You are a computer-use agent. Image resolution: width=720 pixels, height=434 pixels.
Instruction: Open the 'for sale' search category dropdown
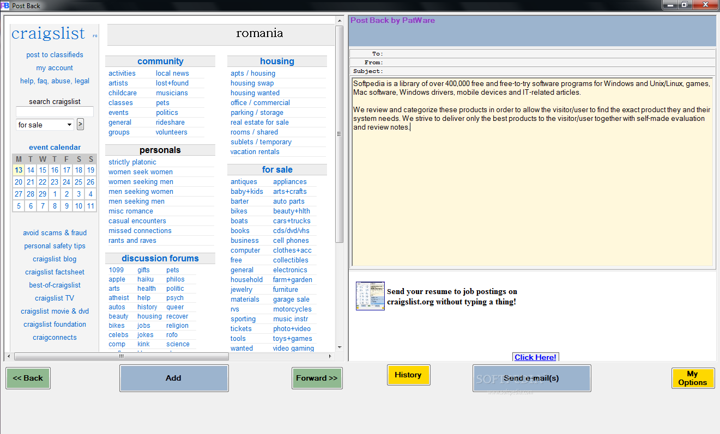coord(45,125)
